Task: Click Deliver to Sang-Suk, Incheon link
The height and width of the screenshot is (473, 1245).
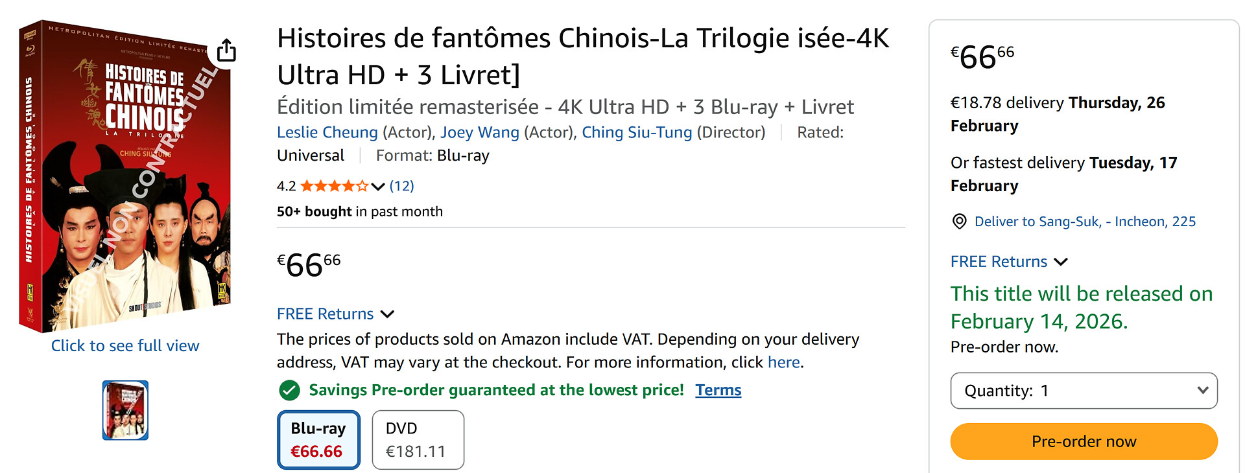Action: [1085, 222]
